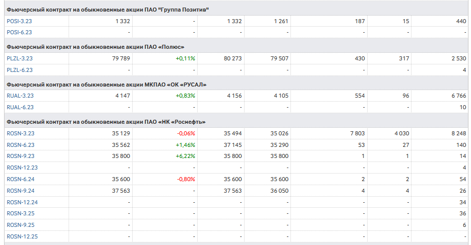Open the RUAL-6.23 contract link
471x245 pixels.
(20, 107)
